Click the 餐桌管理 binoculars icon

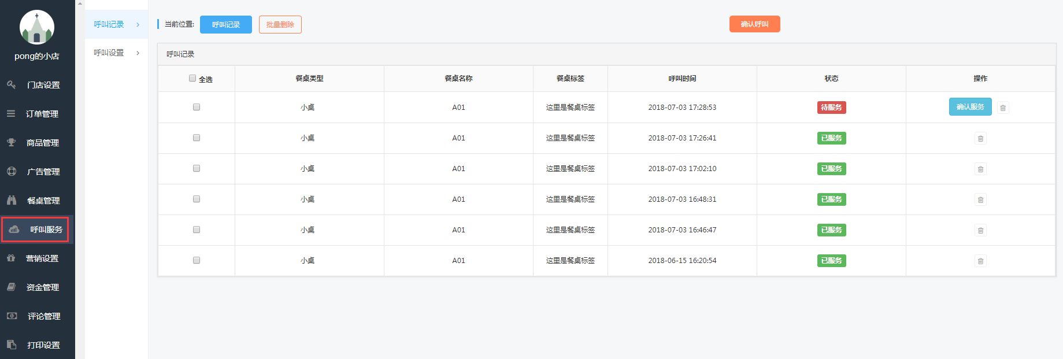click(12, 201)
